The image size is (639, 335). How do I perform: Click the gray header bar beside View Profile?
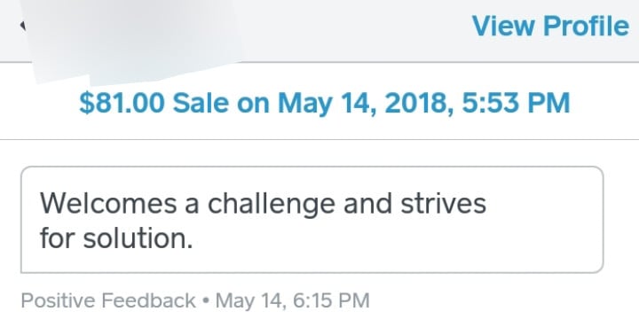pos(354,30)
